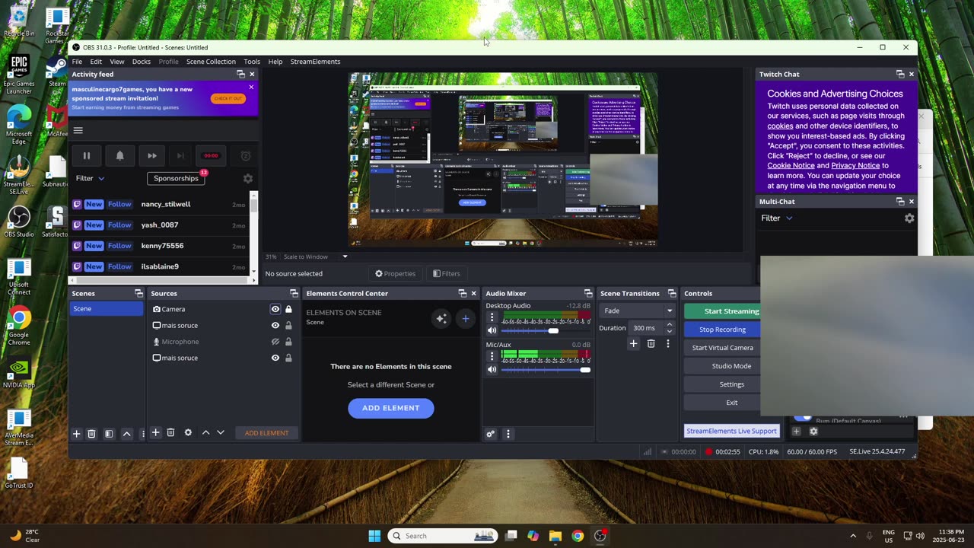Open Mic/Aux three-dot options
This screenshot has width=974, height=548.
pos(492,355)
